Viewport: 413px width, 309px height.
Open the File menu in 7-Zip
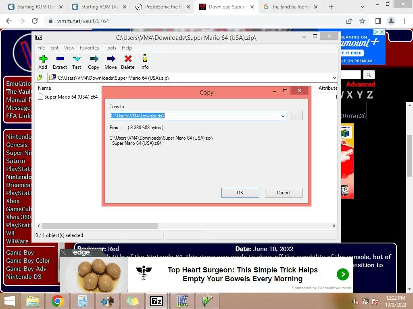click(41, 48)
